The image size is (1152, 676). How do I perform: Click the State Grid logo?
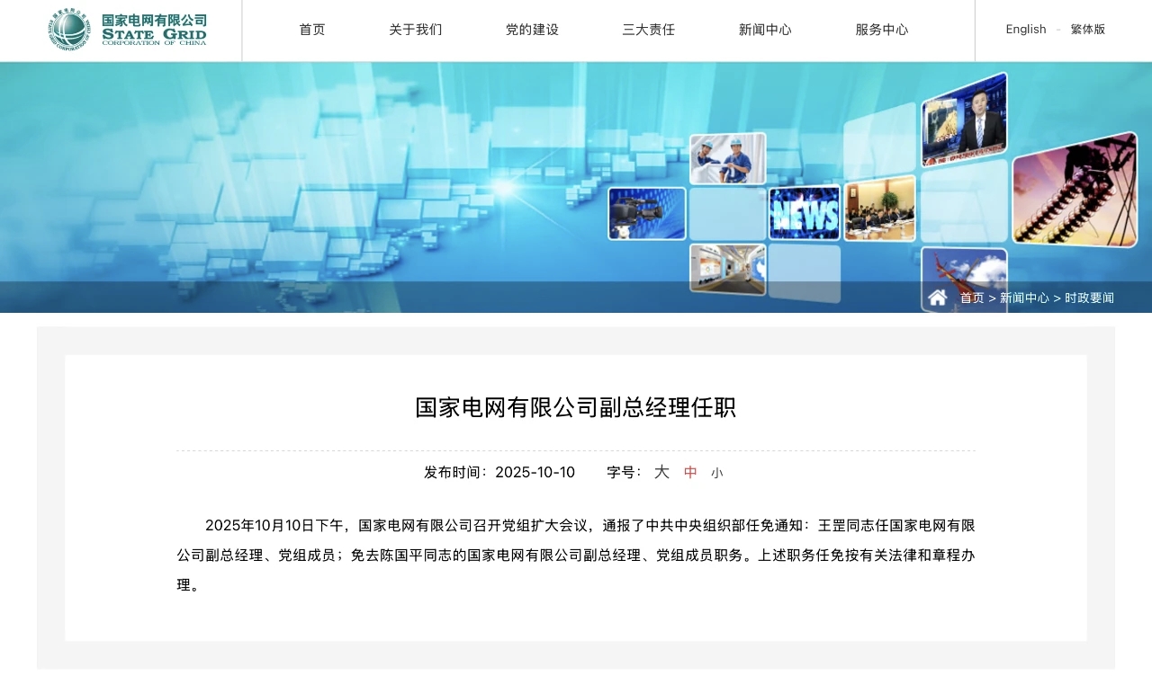tap(127, 31)
